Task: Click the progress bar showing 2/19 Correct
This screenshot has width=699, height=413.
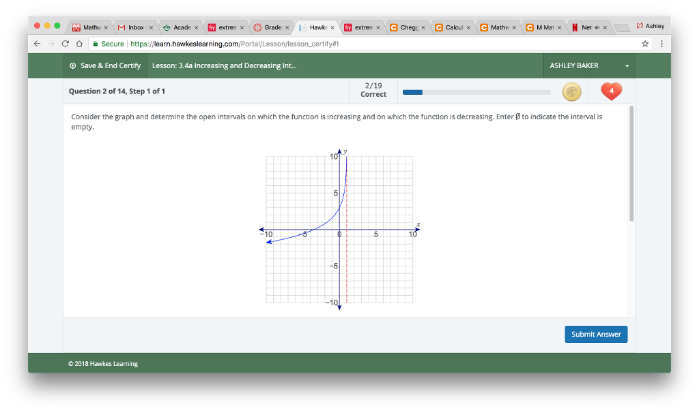Action: point(476,91)
